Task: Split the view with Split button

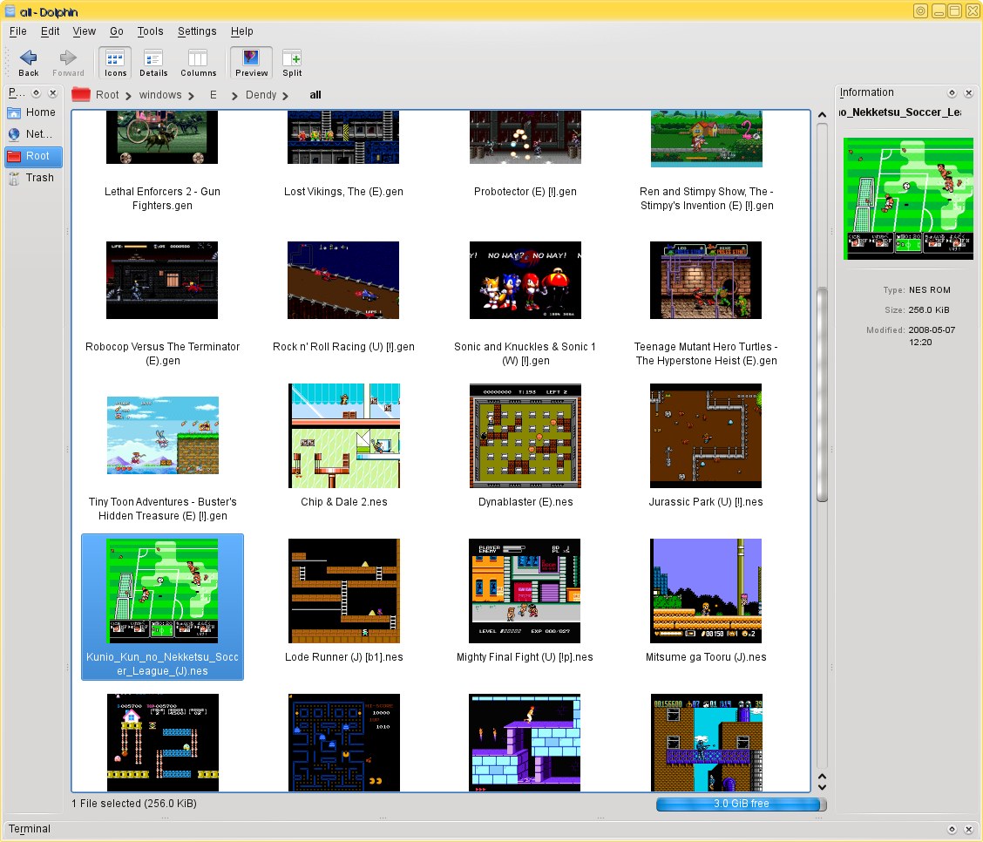Action: [292, 64]
